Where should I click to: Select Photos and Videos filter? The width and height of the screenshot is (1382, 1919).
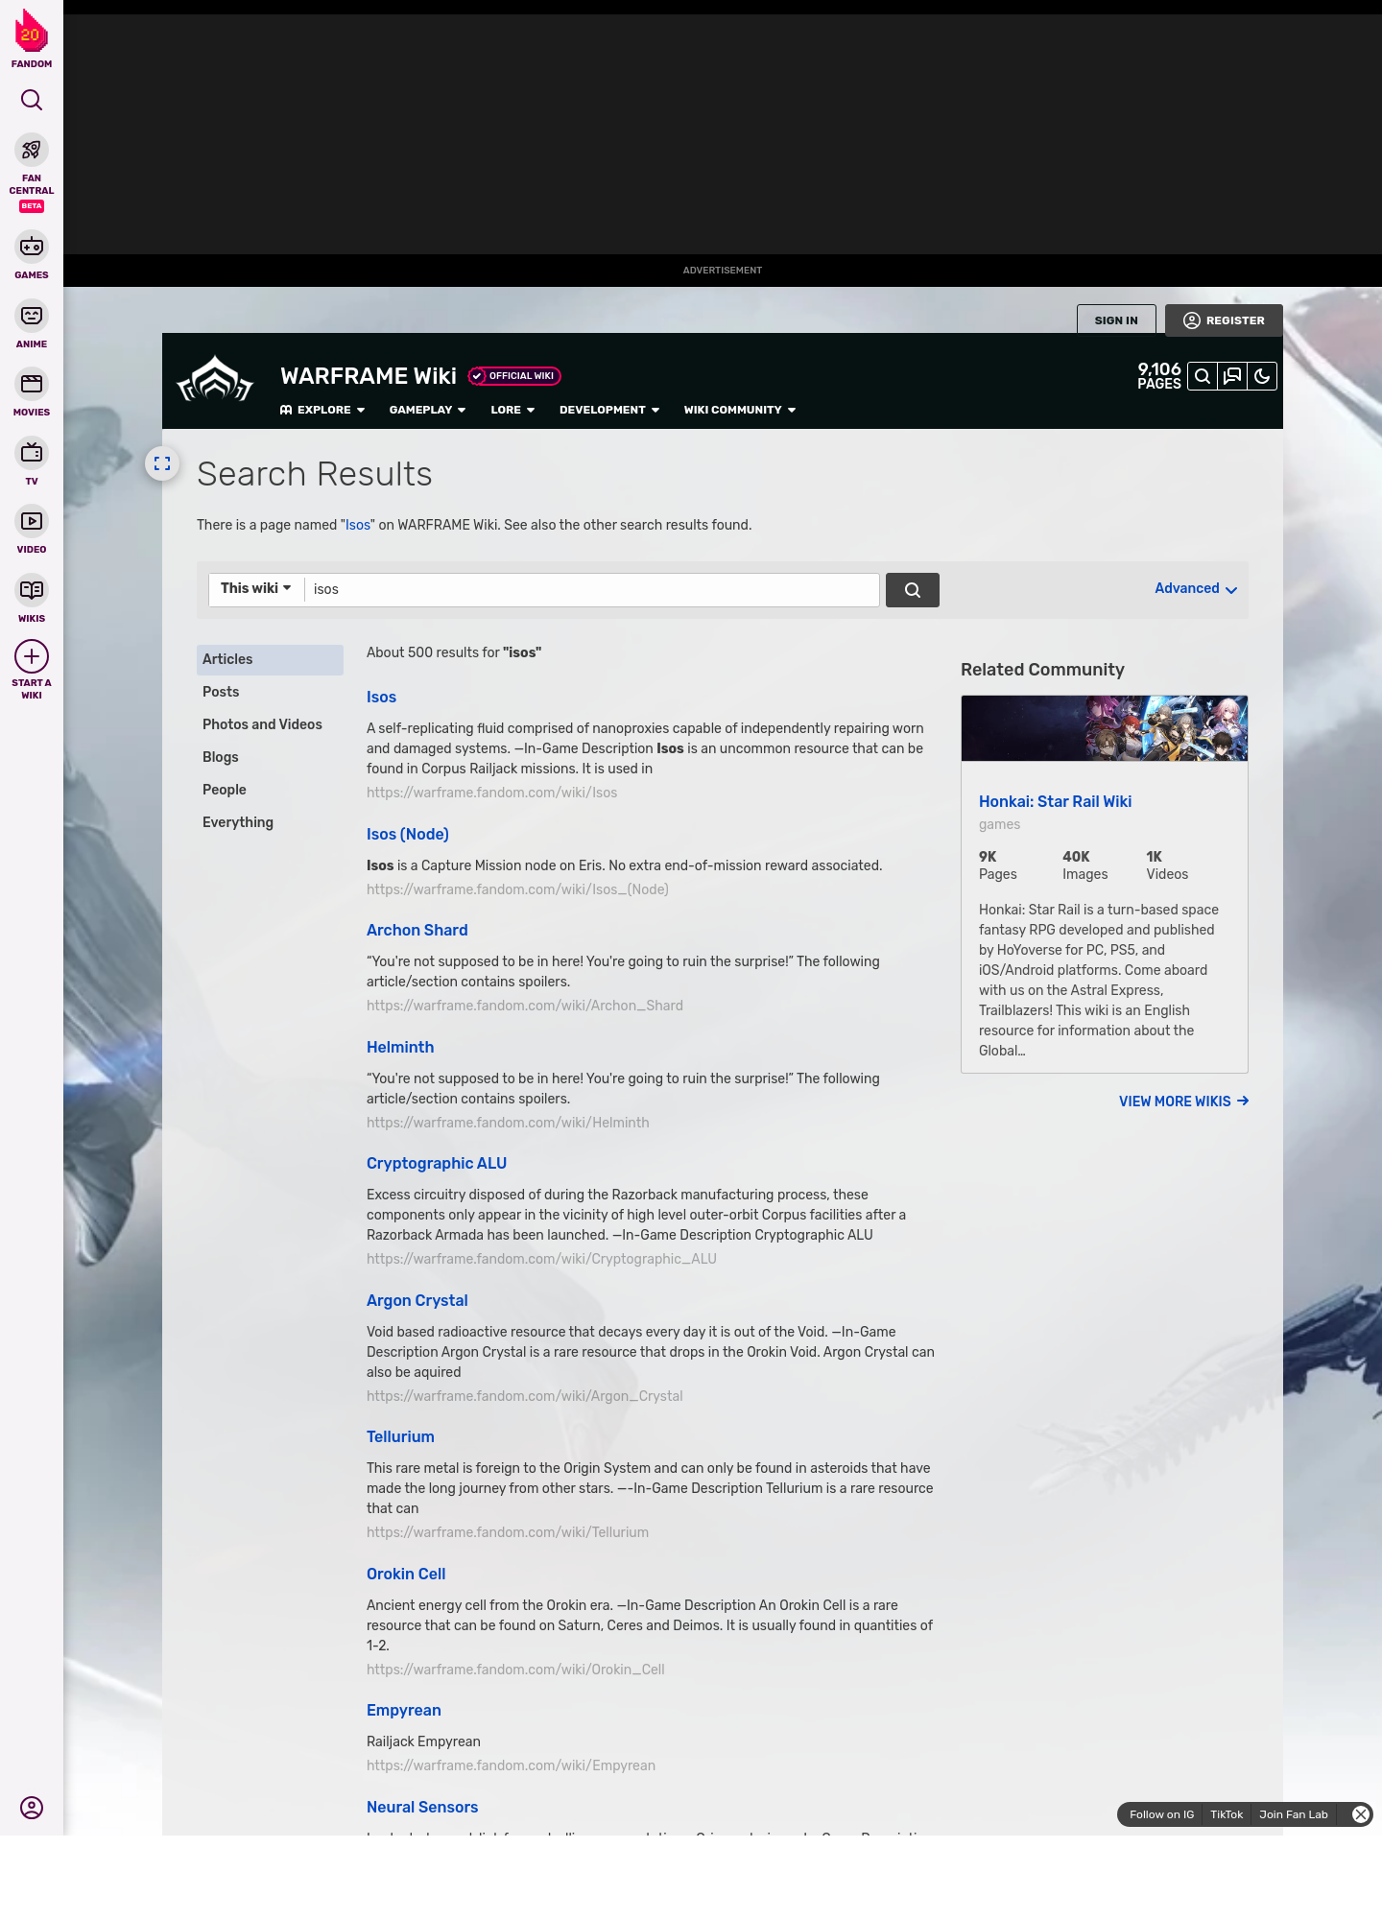point(270,724)
